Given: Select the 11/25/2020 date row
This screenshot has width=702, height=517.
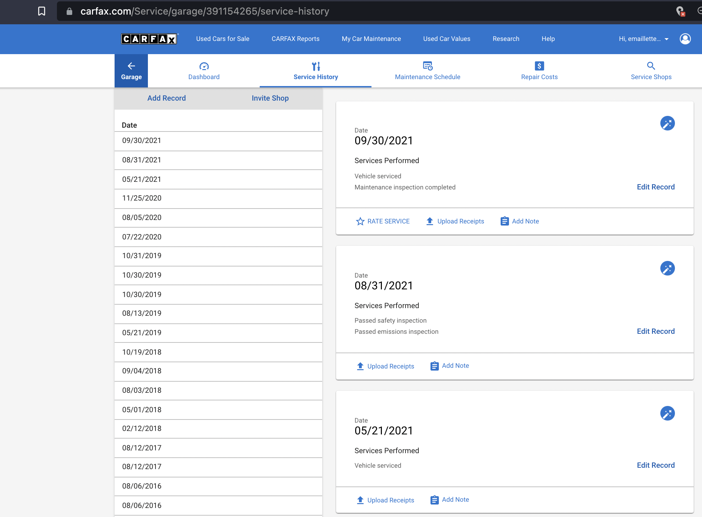Looking at the screenshot, I should coord(218,198).
